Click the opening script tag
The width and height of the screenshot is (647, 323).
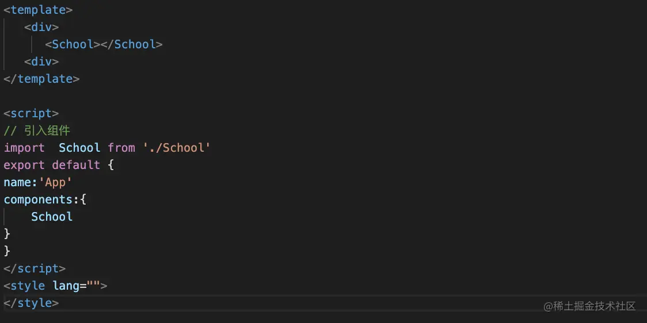(31, 113)
